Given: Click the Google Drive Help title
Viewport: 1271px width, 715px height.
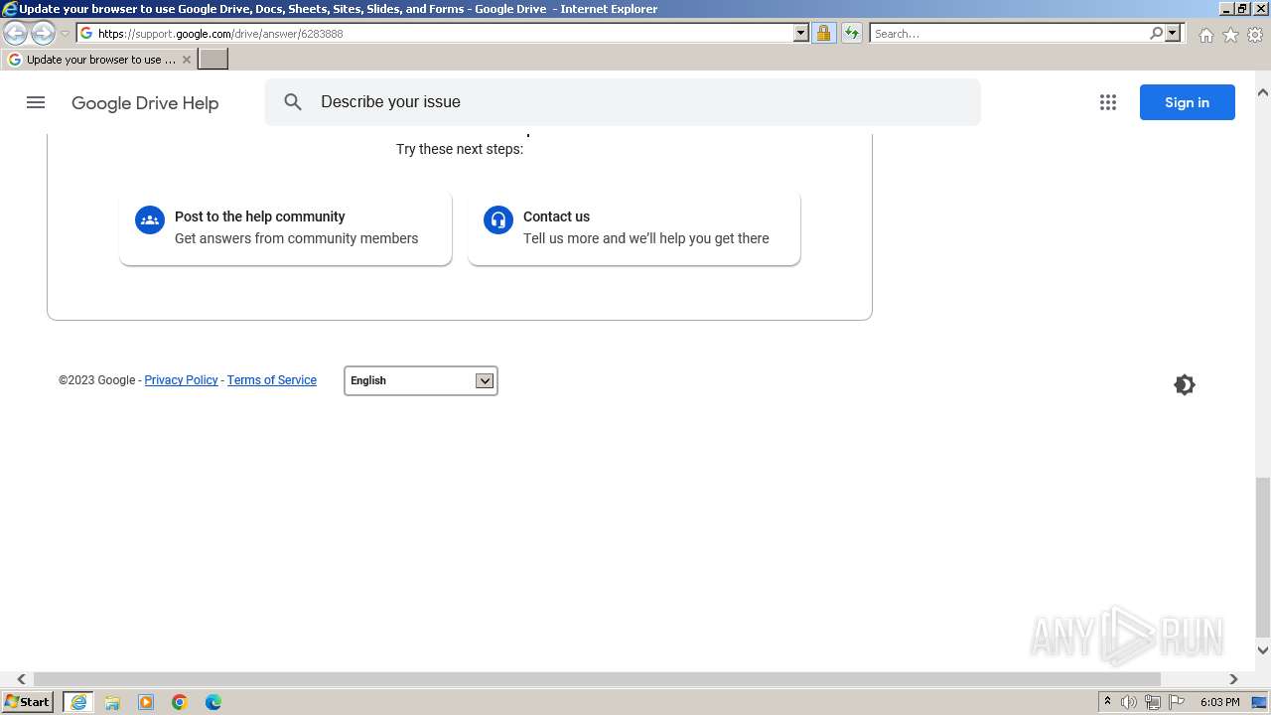Looking at the screenshot, I should (x=145, y=103).
